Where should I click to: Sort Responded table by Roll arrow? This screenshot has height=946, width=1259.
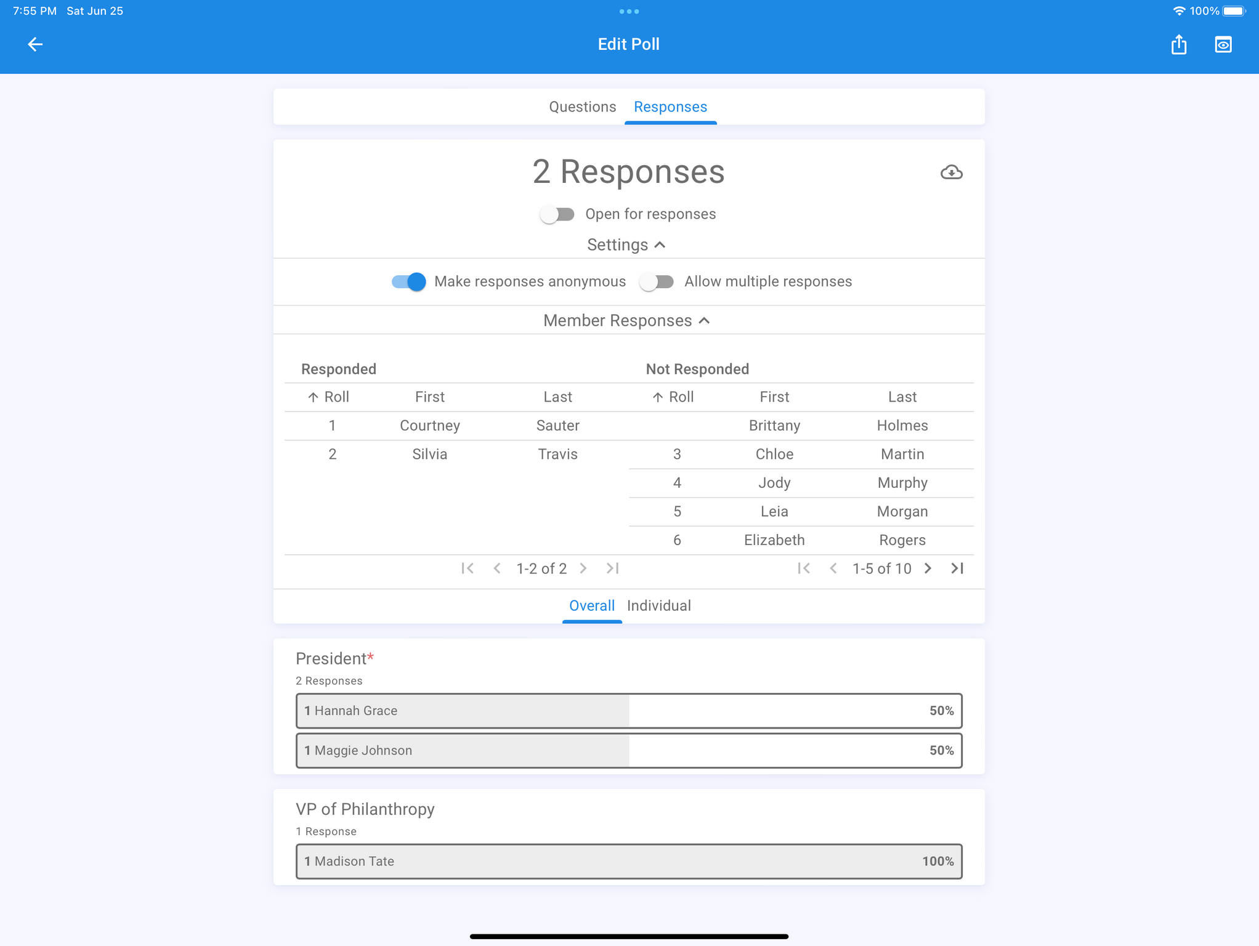click(314, 397)
